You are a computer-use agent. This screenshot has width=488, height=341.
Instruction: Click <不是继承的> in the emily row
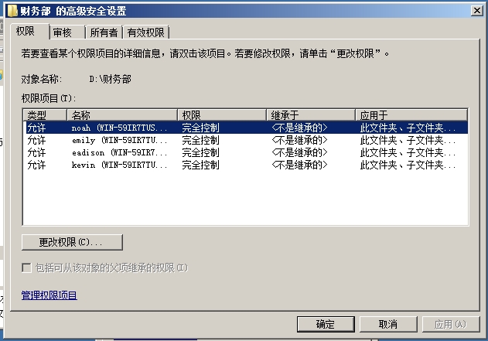point(300,140)
